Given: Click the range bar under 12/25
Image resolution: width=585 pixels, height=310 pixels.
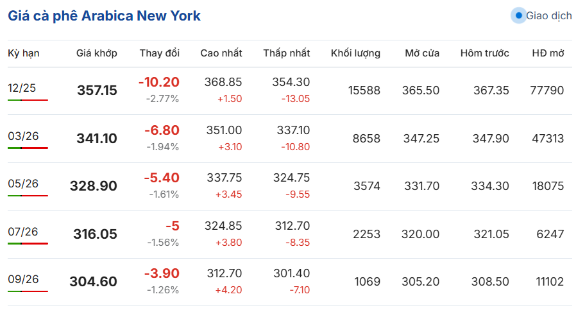Looking at the screenshot, I should [28, 100].
